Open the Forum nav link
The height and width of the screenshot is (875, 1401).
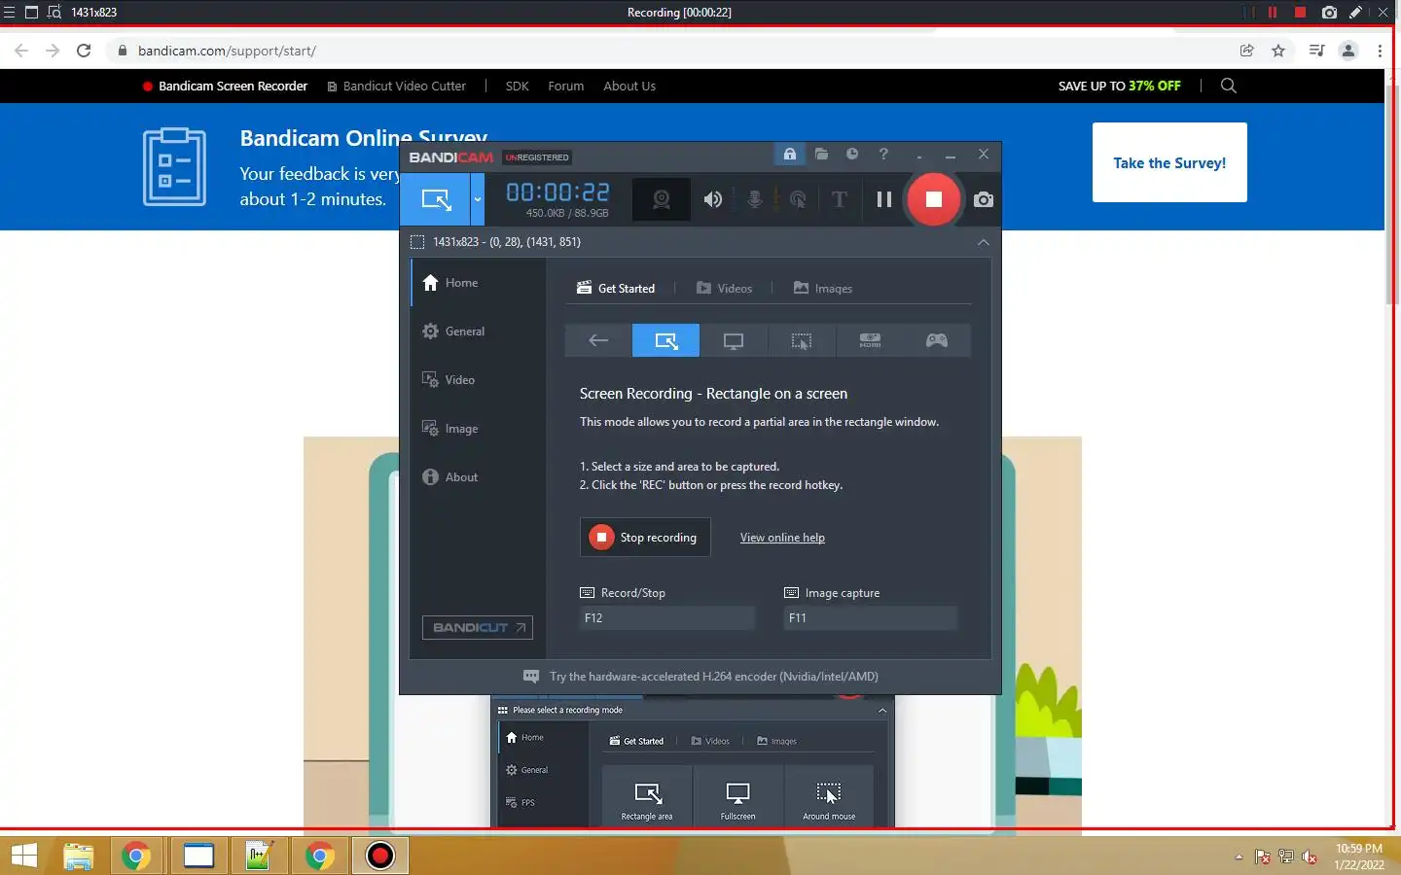click(x=566, y=87)
